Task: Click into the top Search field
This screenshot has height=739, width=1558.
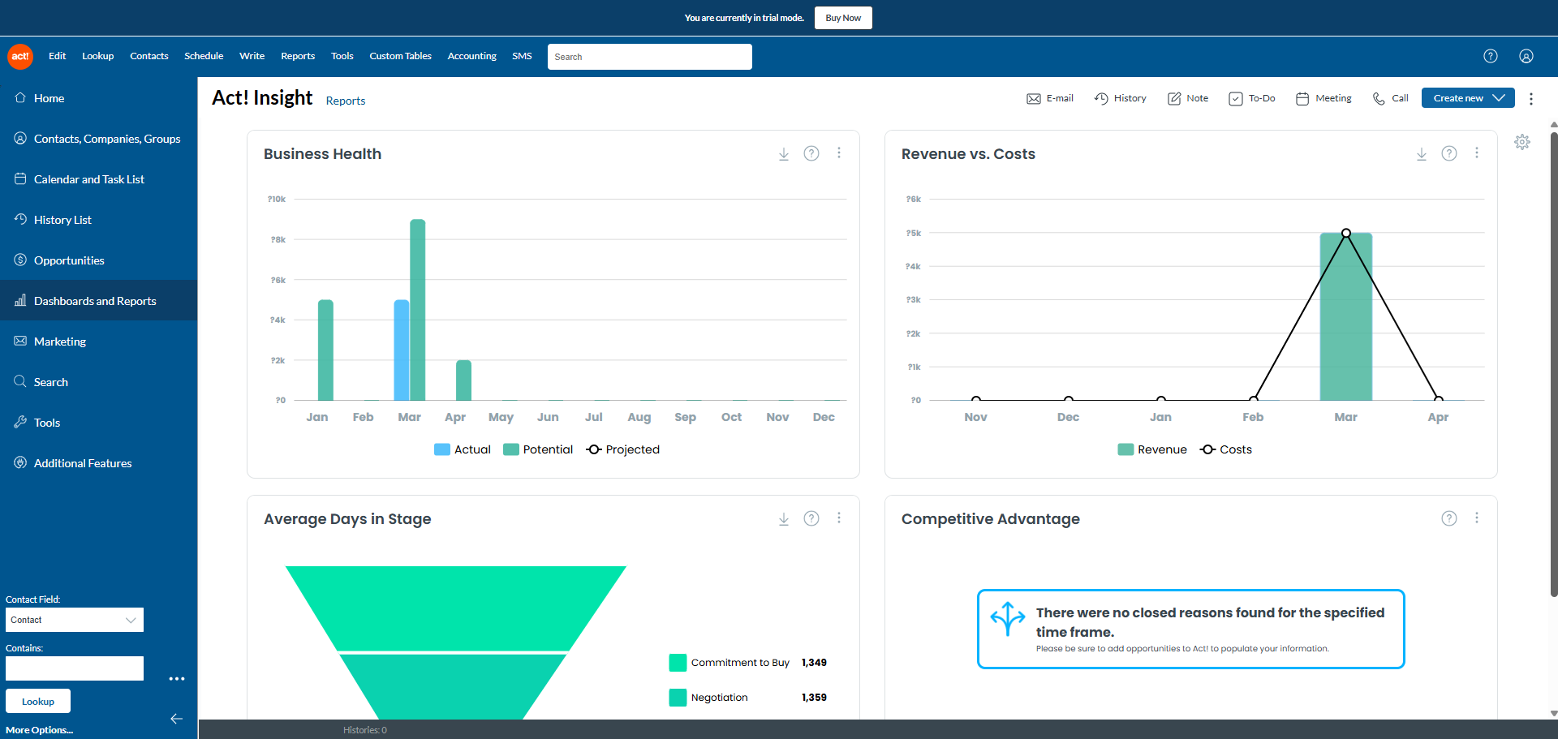Action: (x=649, y=57)
